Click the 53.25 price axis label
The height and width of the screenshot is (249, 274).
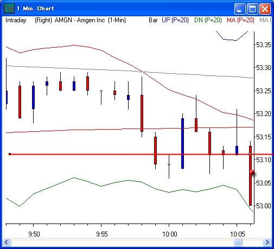coord(264,91)
